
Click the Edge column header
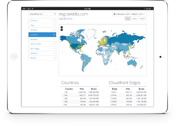115,89
